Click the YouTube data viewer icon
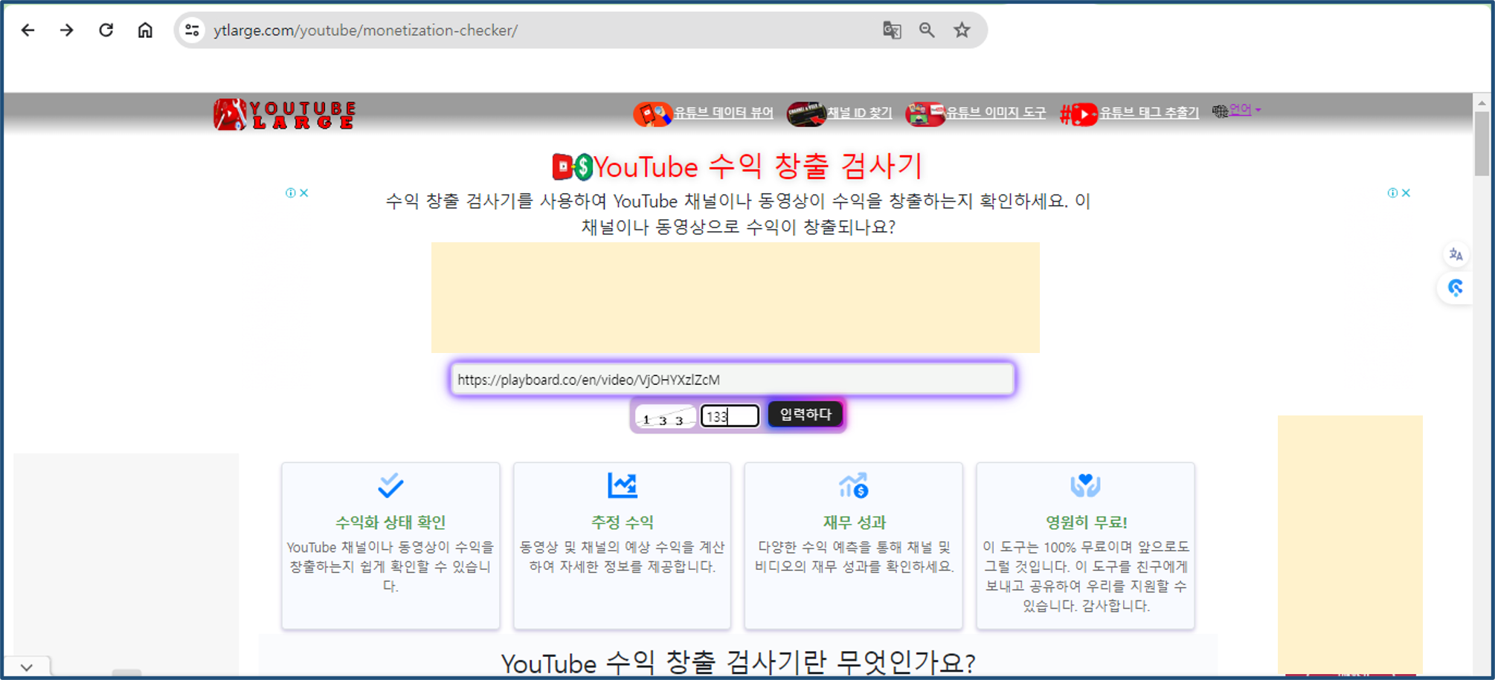 pyautogui.click(x=652, y=114)
